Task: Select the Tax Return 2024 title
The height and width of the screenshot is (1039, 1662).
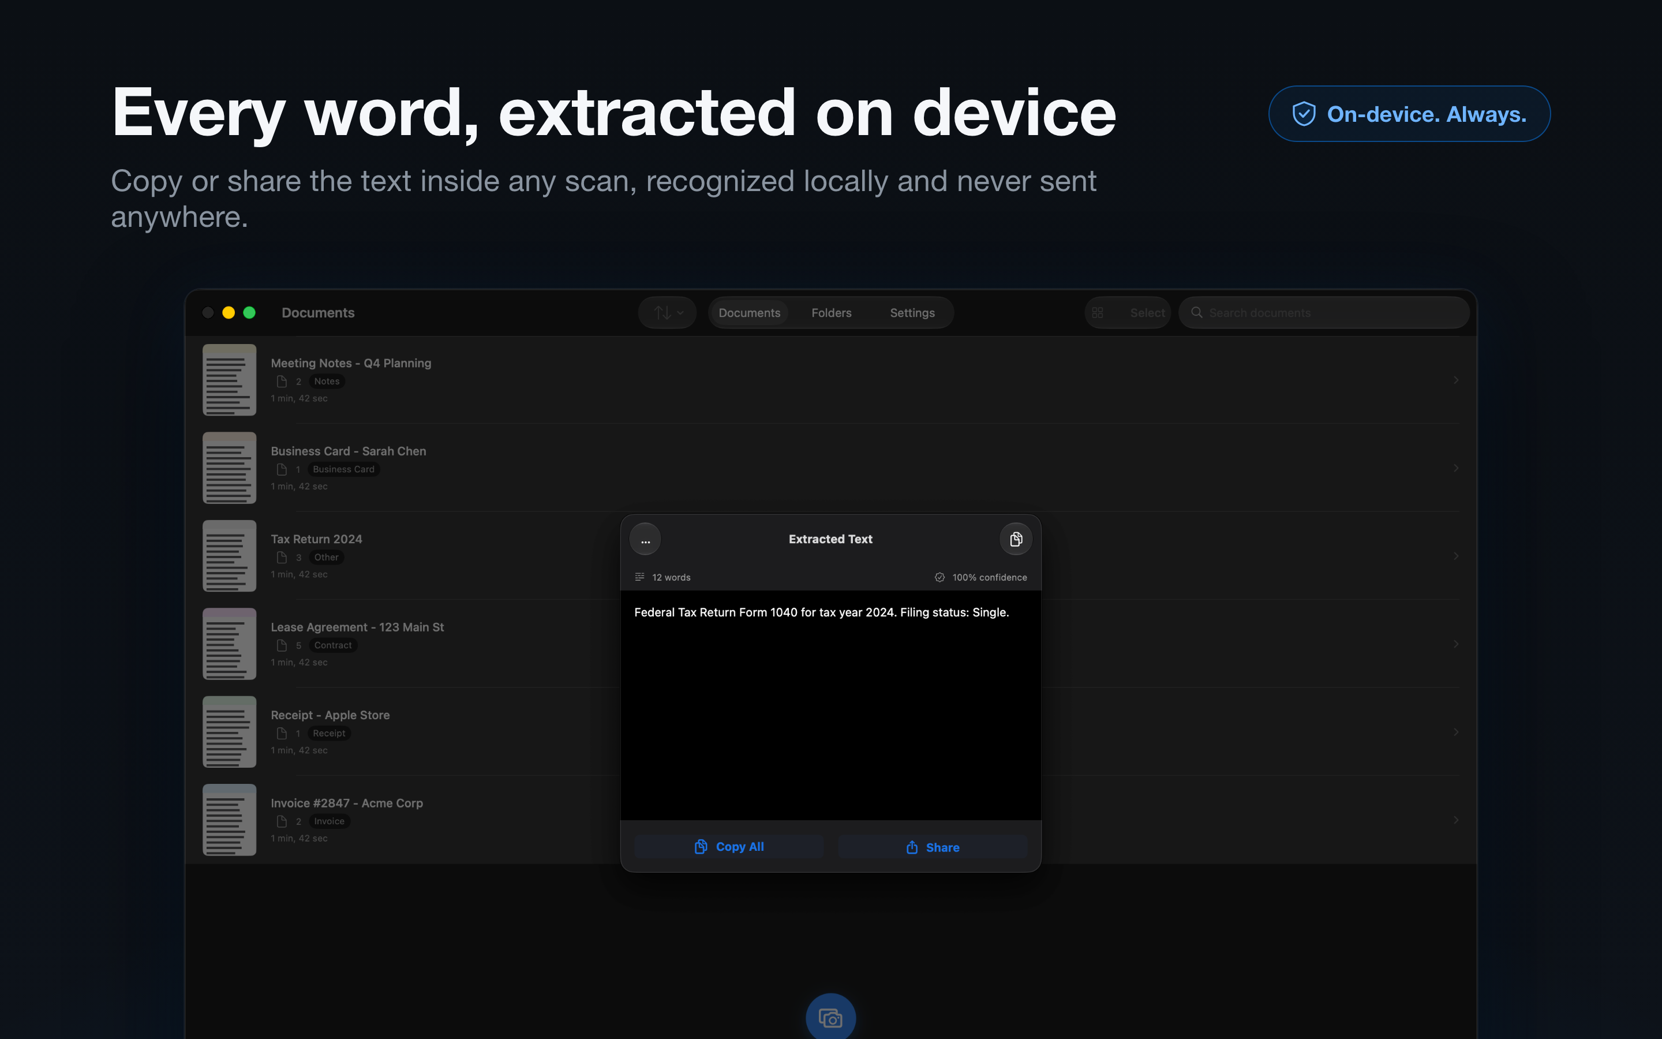Action: (x=317, y=539)
